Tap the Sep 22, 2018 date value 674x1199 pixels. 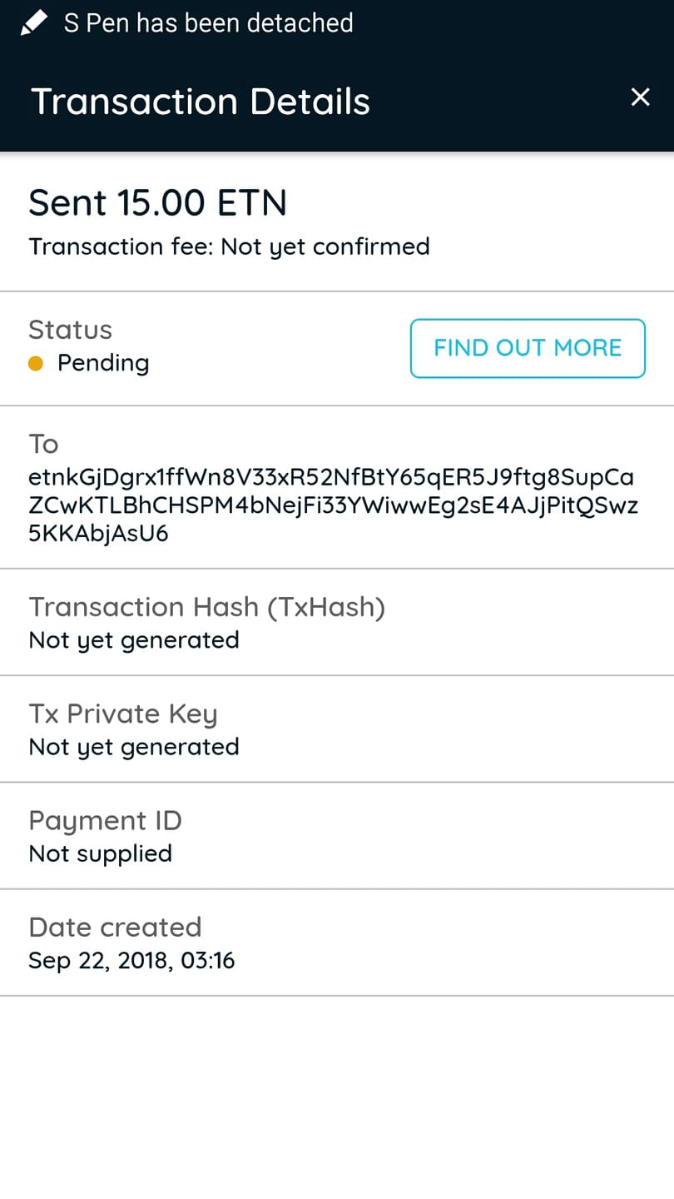point(131,961)
